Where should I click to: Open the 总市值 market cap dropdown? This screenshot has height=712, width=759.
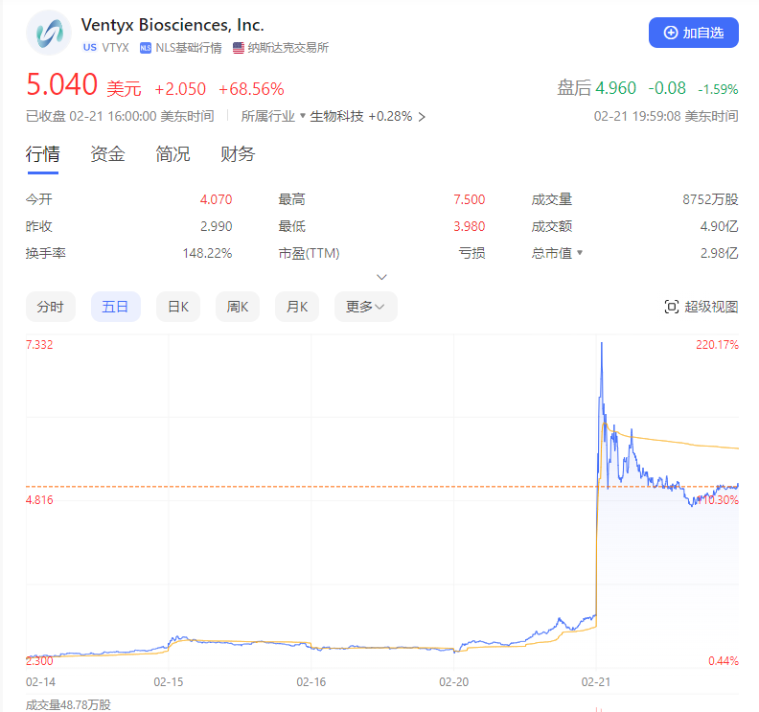tap(557, 253)
